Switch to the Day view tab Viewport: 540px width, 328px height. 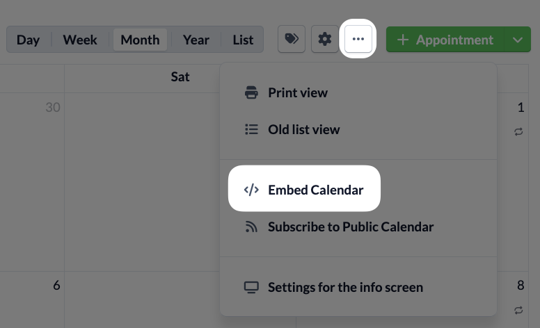[29, 40]
